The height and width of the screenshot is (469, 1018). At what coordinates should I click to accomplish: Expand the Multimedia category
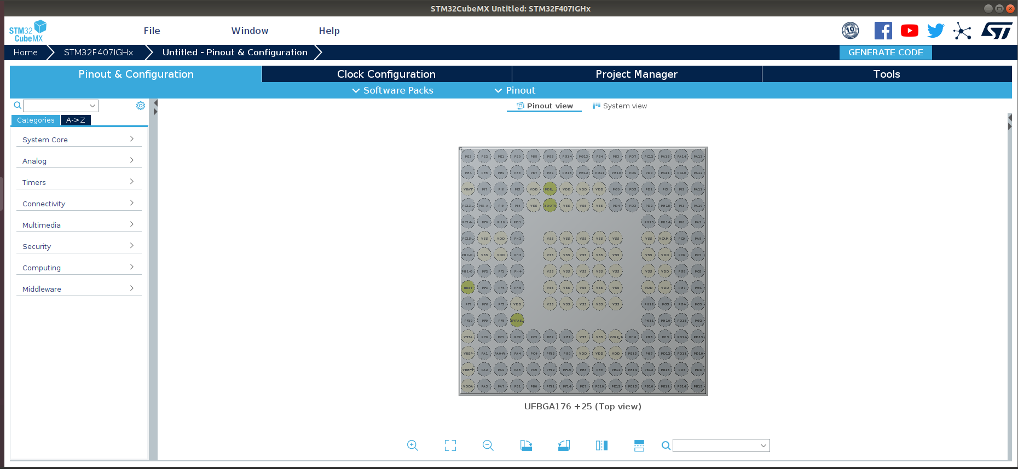click(x=79, y=225)
